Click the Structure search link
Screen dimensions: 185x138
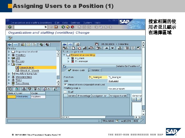(x=30, y=71)
